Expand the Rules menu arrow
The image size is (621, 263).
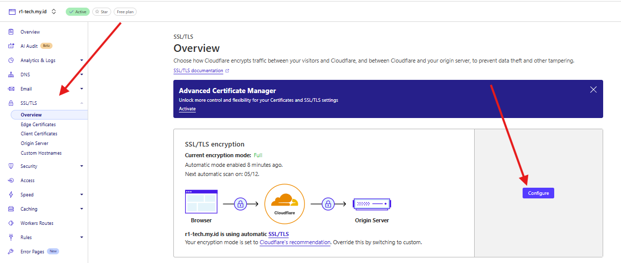pyautogui.click(x=82, y=238)
